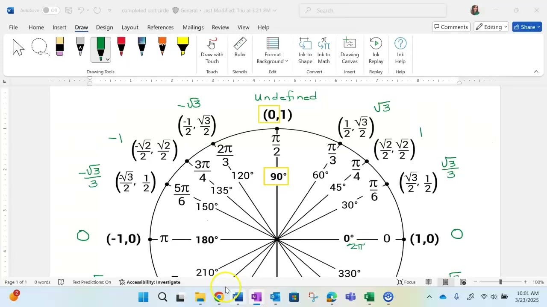
Task: Open the Mailings tab
Action: pyautogui.click(x=193, y=27)
